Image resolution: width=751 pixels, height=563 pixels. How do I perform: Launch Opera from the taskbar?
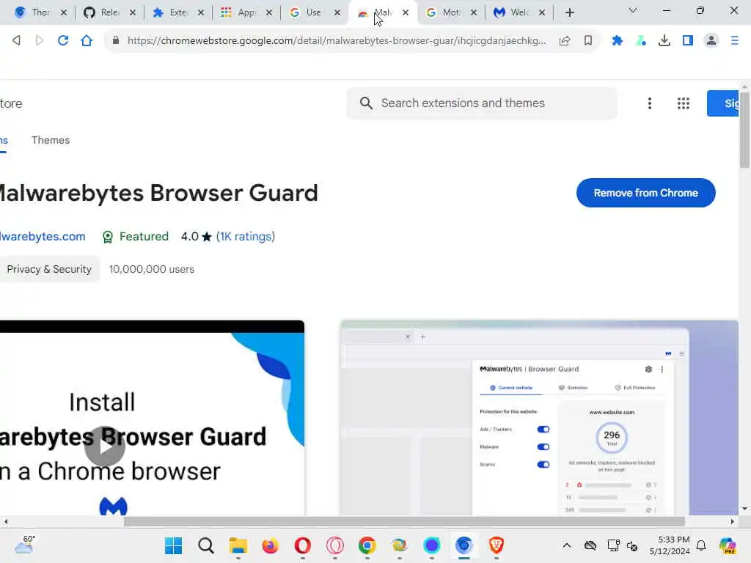pos(303,545)
